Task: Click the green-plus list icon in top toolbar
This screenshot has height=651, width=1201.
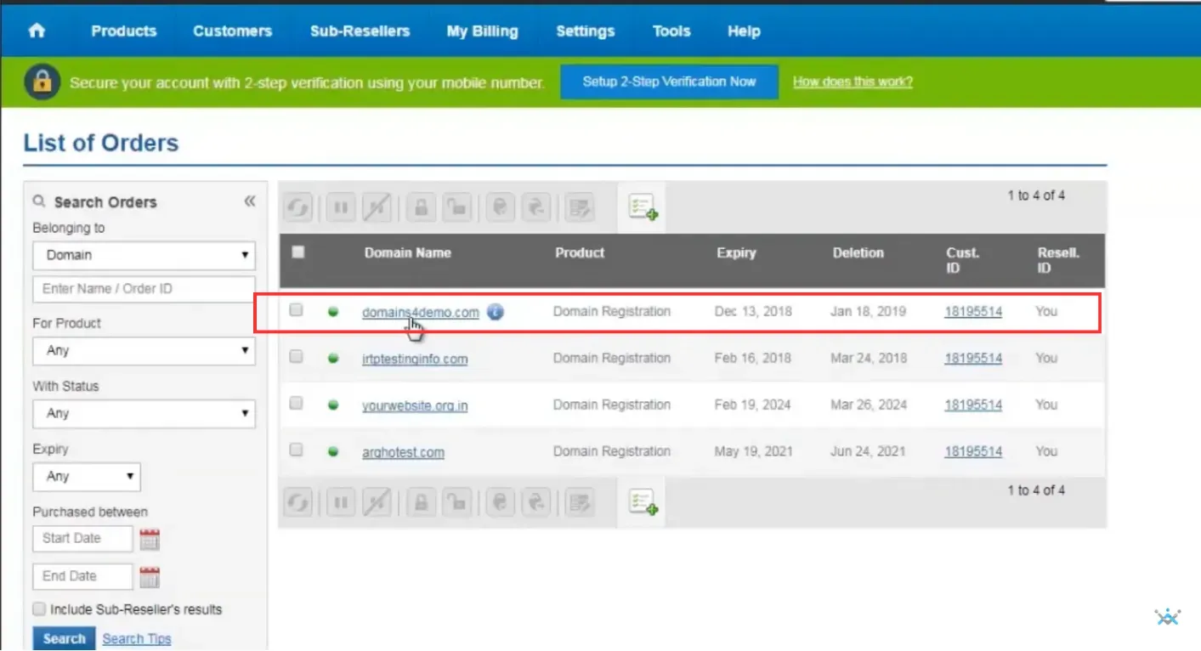Action: point(643,207)
